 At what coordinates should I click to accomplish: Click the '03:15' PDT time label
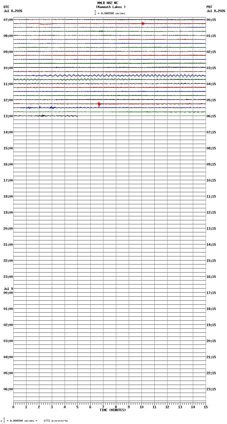(211, 68)
